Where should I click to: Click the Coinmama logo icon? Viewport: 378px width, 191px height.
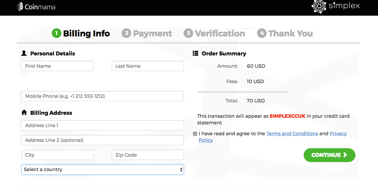(x=20, y=7)
